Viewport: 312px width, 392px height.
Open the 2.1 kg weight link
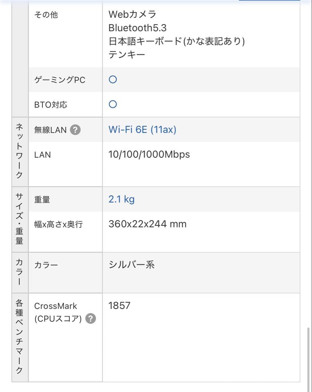point(121,199)
